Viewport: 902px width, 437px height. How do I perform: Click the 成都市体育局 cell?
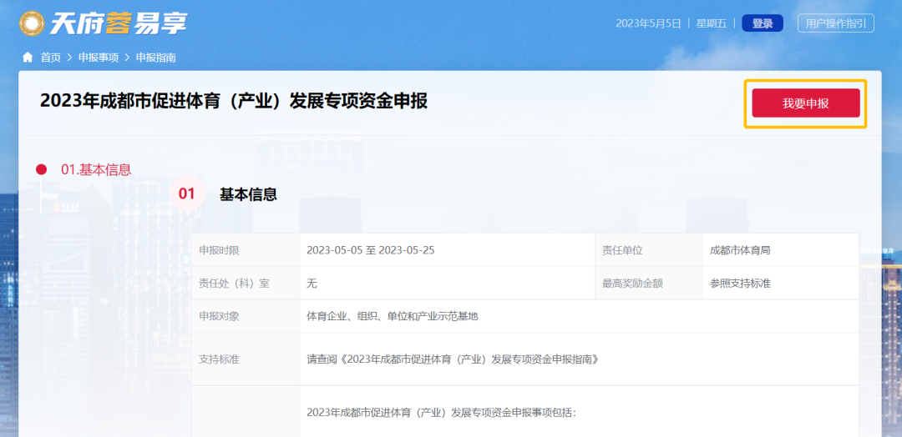(746, 250)
